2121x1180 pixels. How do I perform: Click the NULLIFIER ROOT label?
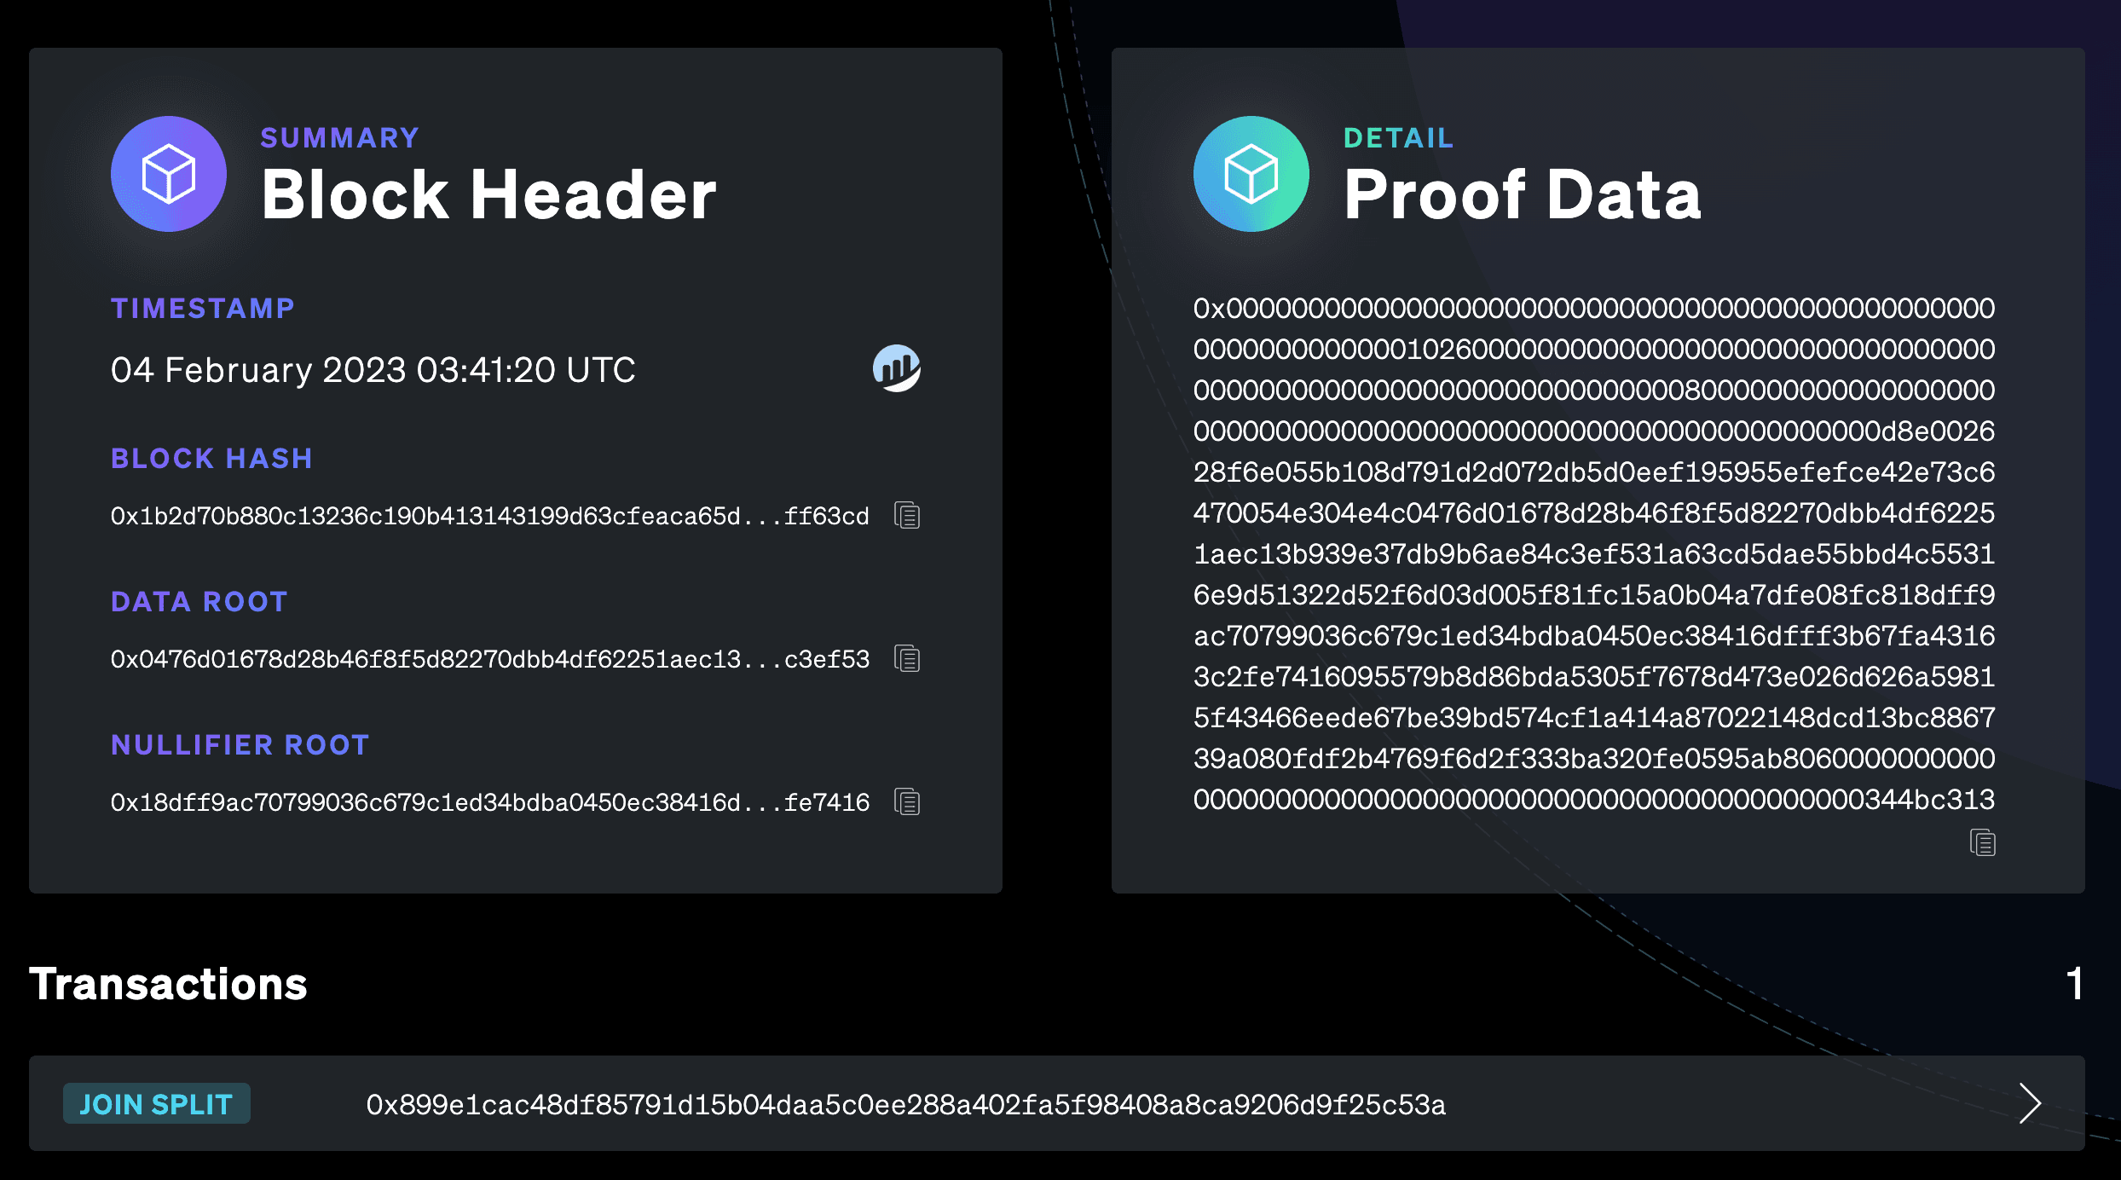240,745
